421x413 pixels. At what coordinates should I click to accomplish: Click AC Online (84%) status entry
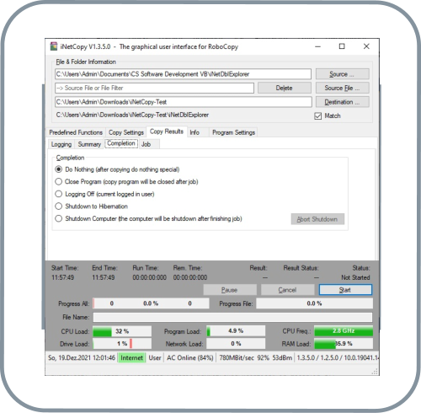pos(190,358)
